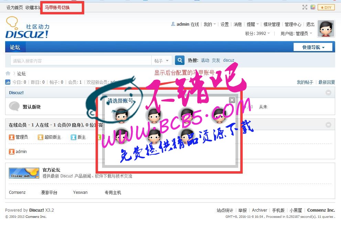Select the 论坛 navigation tab
This screenshot has width=341, height=225.
coord(15,47)
